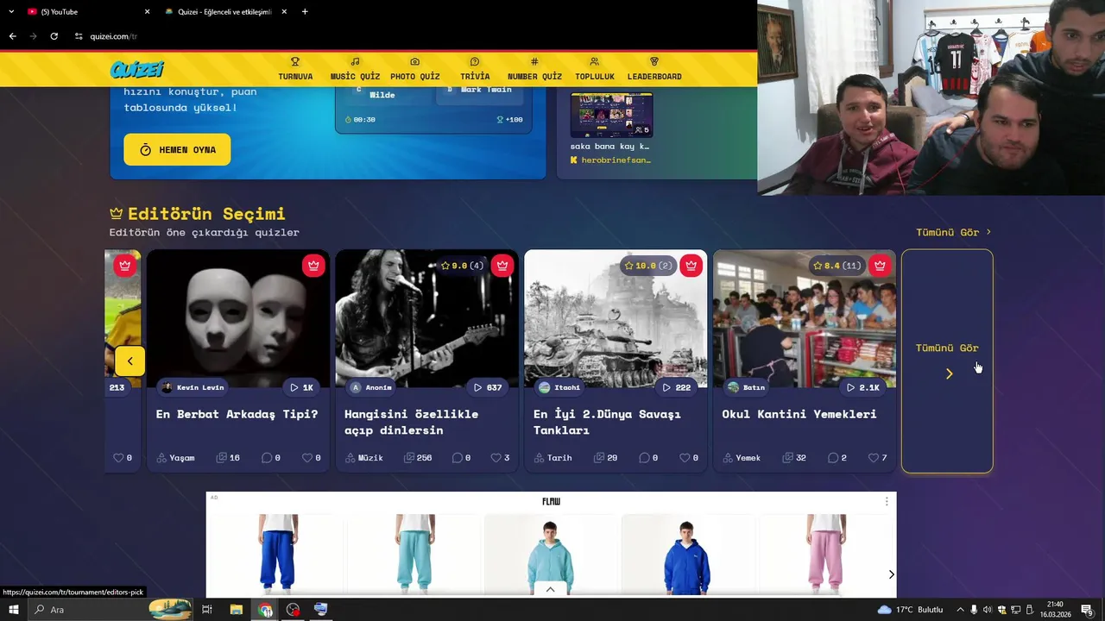The height and width of the screenshot is (621, 1105).
Task: Click the 256 questions count icon
Action: (x=418, y=458)
